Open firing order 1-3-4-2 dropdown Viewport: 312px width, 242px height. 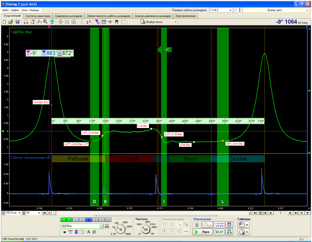[221, 10]
